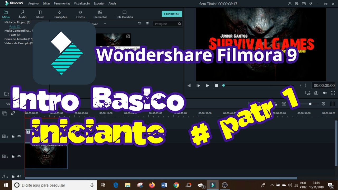Click the EXPORTAR button
Screen dimensions: 338x190
pyautogui.click(x=172, y=14)
